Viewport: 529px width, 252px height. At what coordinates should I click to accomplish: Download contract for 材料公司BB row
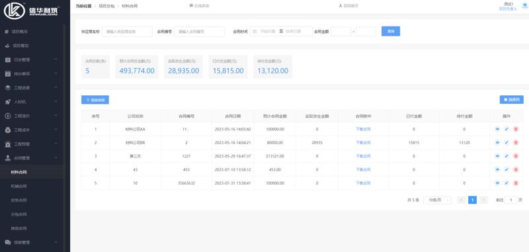(363, 142)
